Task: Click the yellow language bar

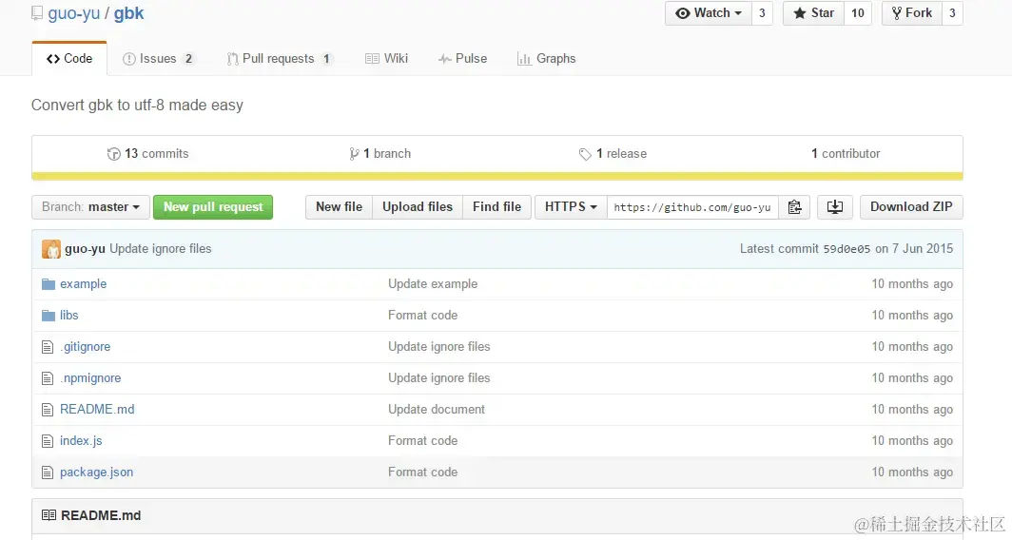Action: click(496, 176)
